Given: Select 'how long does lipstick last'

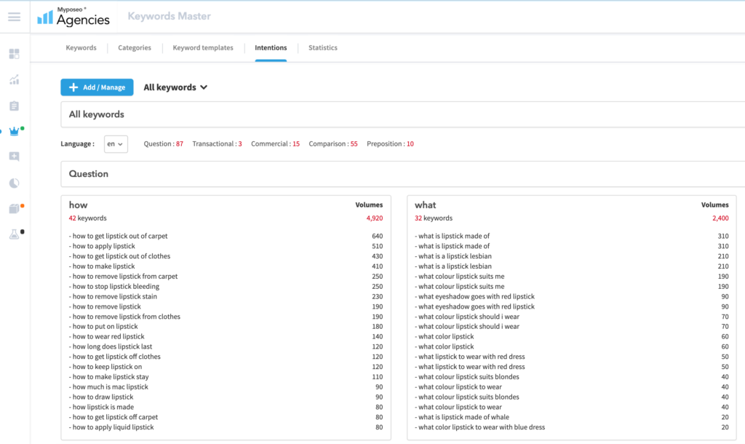Looking at the screenshot, I should (111, 346).
